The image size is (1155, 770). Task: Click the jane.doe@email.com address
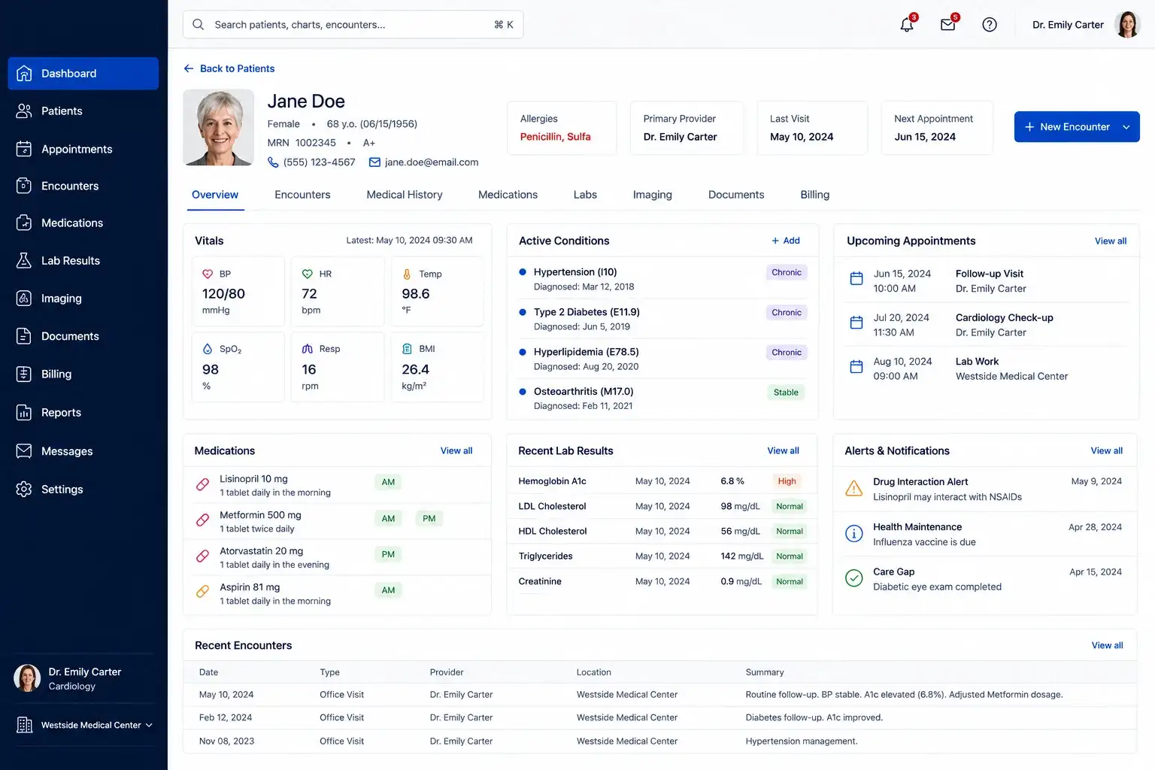[432, 162]
